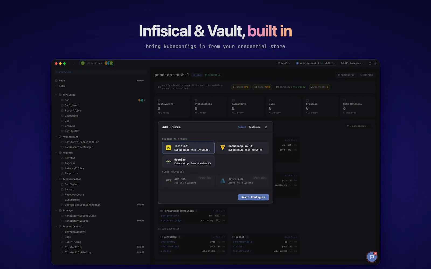The width and height of the screenshot is (431, 269).
Task: Click the Deployment icon in the sidebar
Action: [62, 105]
